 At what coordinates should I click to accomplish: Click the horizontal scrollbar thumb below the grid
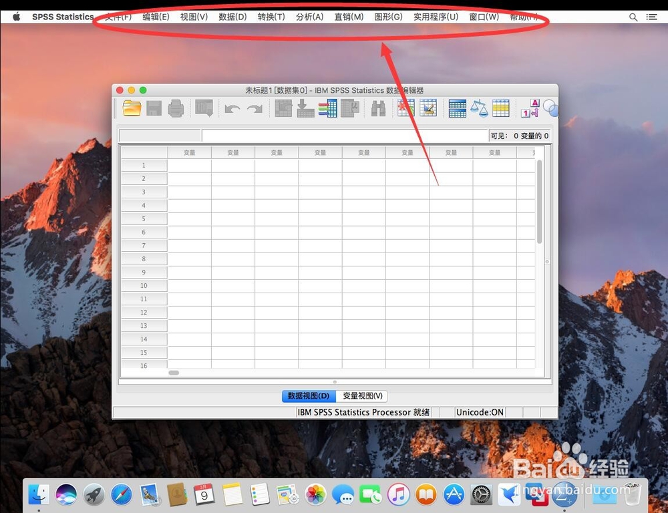[x=174, y=373]
